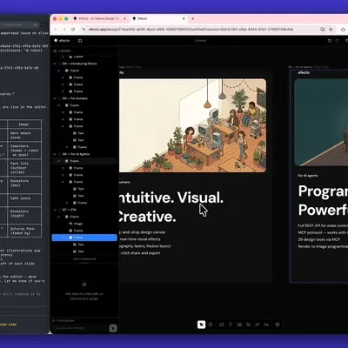
Task: Close the active 'Efecto' tab
Action: (184, 18)
